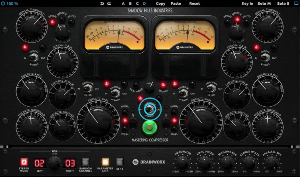Click the undo arrow icon
300x177 pixels.
(102, 4)
